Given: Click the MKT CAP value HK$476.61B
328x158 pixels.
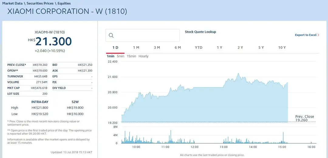Looking at the screenshot, I should click(39, 88).
